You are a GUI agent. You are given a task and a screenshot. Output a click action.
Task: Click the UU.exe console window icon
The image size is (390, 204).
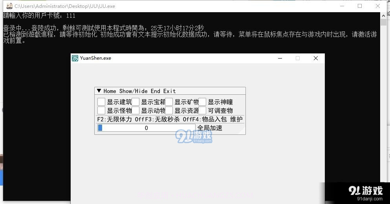[x=9, y=6]
